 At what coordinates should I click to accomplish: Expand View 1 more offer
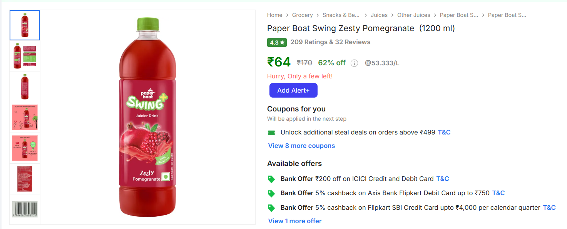tap(294, 221)
